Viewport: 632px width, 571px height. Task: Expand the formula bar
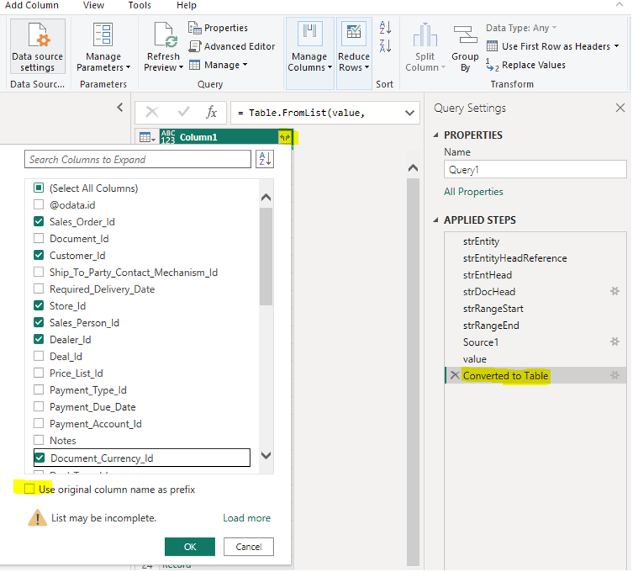click(409, 113)
